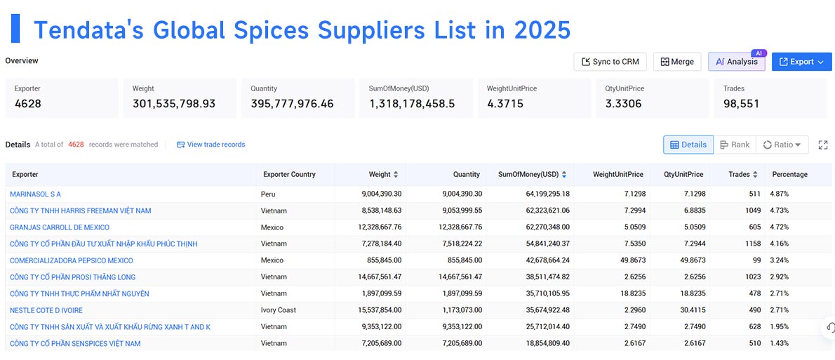Click Sync to CRM button

(610, 62)
